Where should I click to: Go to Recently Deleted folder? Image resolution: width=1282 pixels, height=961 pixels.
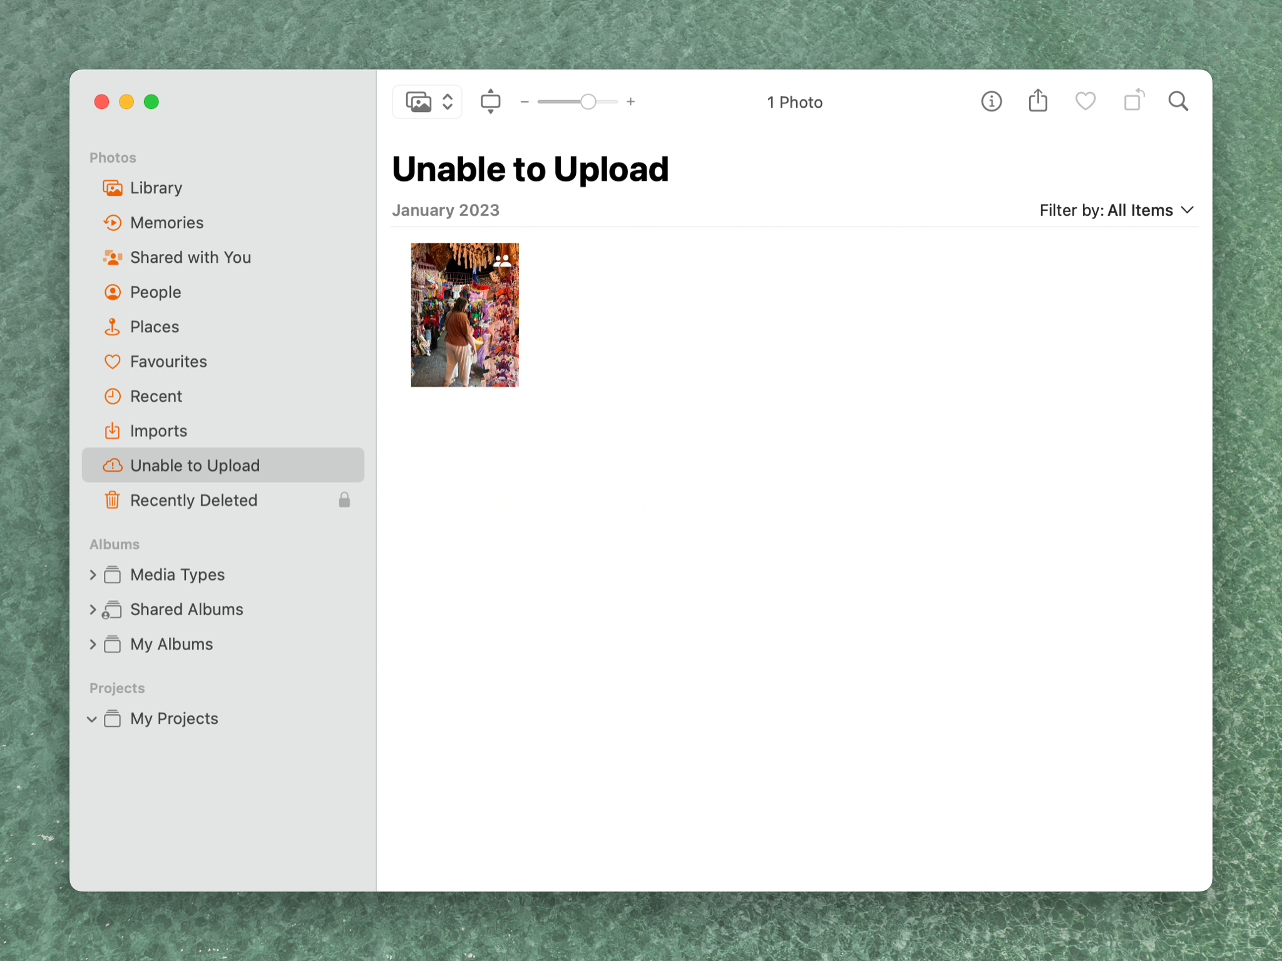pyautogui.click(x=193, y=501)
